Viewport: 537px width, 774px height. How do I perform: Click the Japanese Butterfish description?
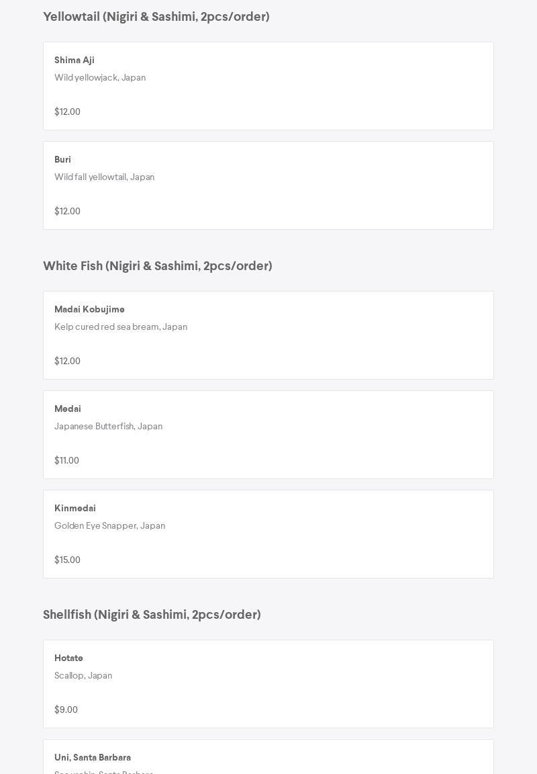coord(108,427)
